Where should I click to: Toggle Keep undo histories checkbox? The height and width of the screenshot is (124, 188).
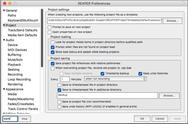click(x=140, y=74)
